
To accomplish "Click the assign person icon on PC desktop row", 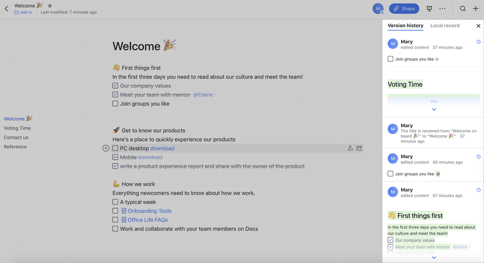I will pyautogui.click(x=350, y=148).
